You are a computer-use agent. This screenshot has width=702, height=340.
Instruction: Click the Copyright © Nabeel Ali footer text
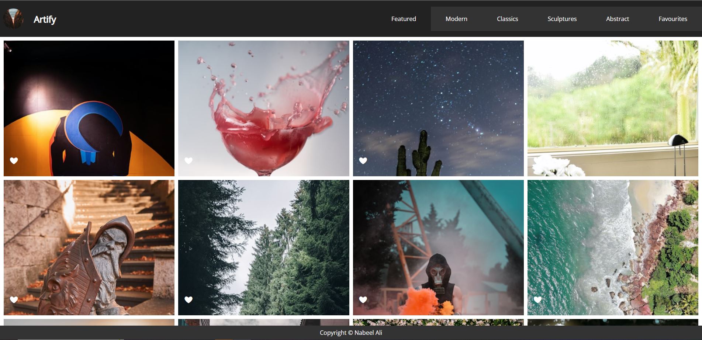coord(351,333)
